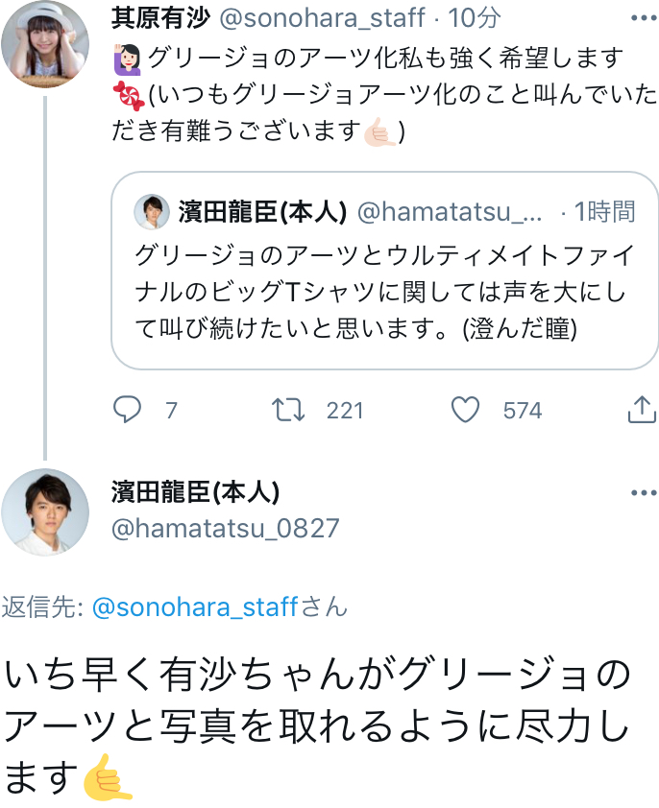
Task: Open 其原有沙's profile avatar
Action: (x=44, y=48)
